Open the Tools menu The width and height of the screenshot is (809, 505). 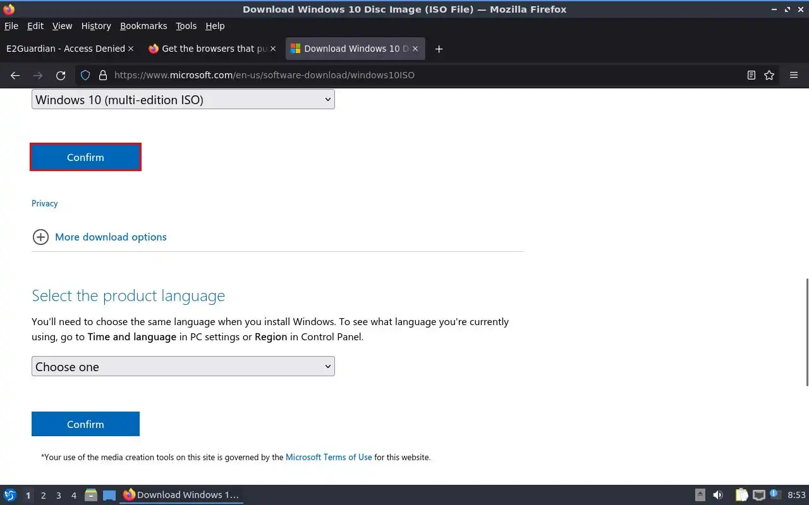tap(186, 26)
